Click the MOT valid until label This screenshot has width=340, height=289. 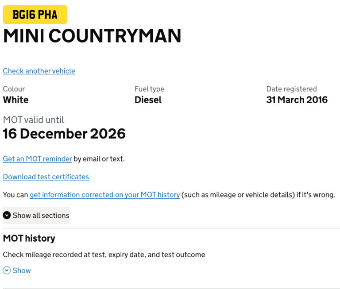(x=34, y=119)
